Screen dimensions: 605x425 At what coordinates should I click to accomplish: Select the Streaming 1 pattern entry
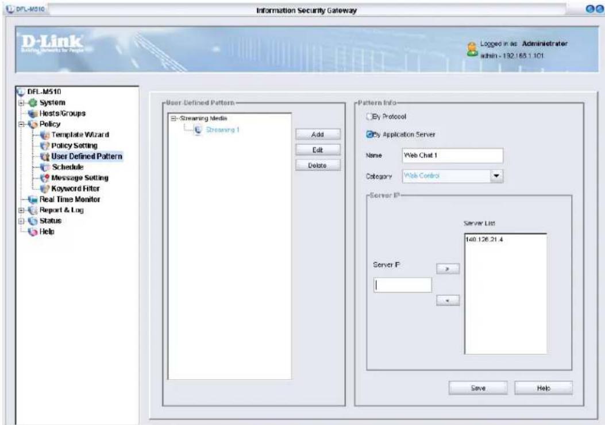(x=222, y=130)
